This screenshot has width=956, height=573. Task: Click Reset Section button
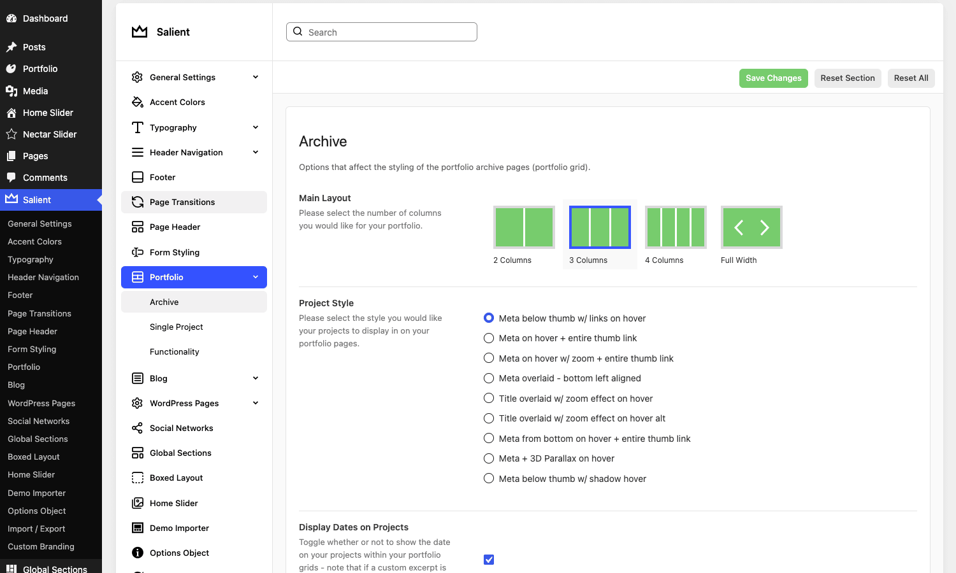click(848, 78)
